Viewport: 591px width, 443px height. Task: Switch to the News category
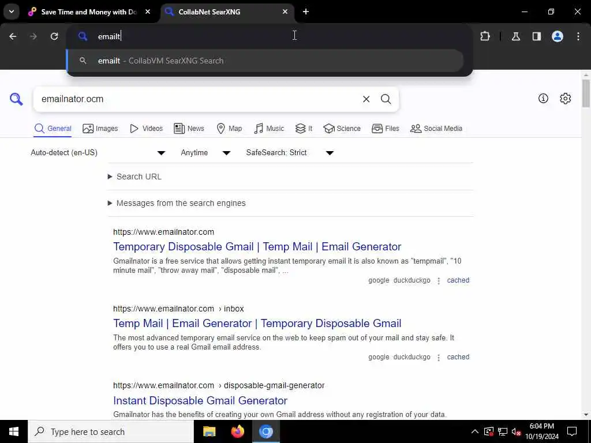[x=189, y=129]
